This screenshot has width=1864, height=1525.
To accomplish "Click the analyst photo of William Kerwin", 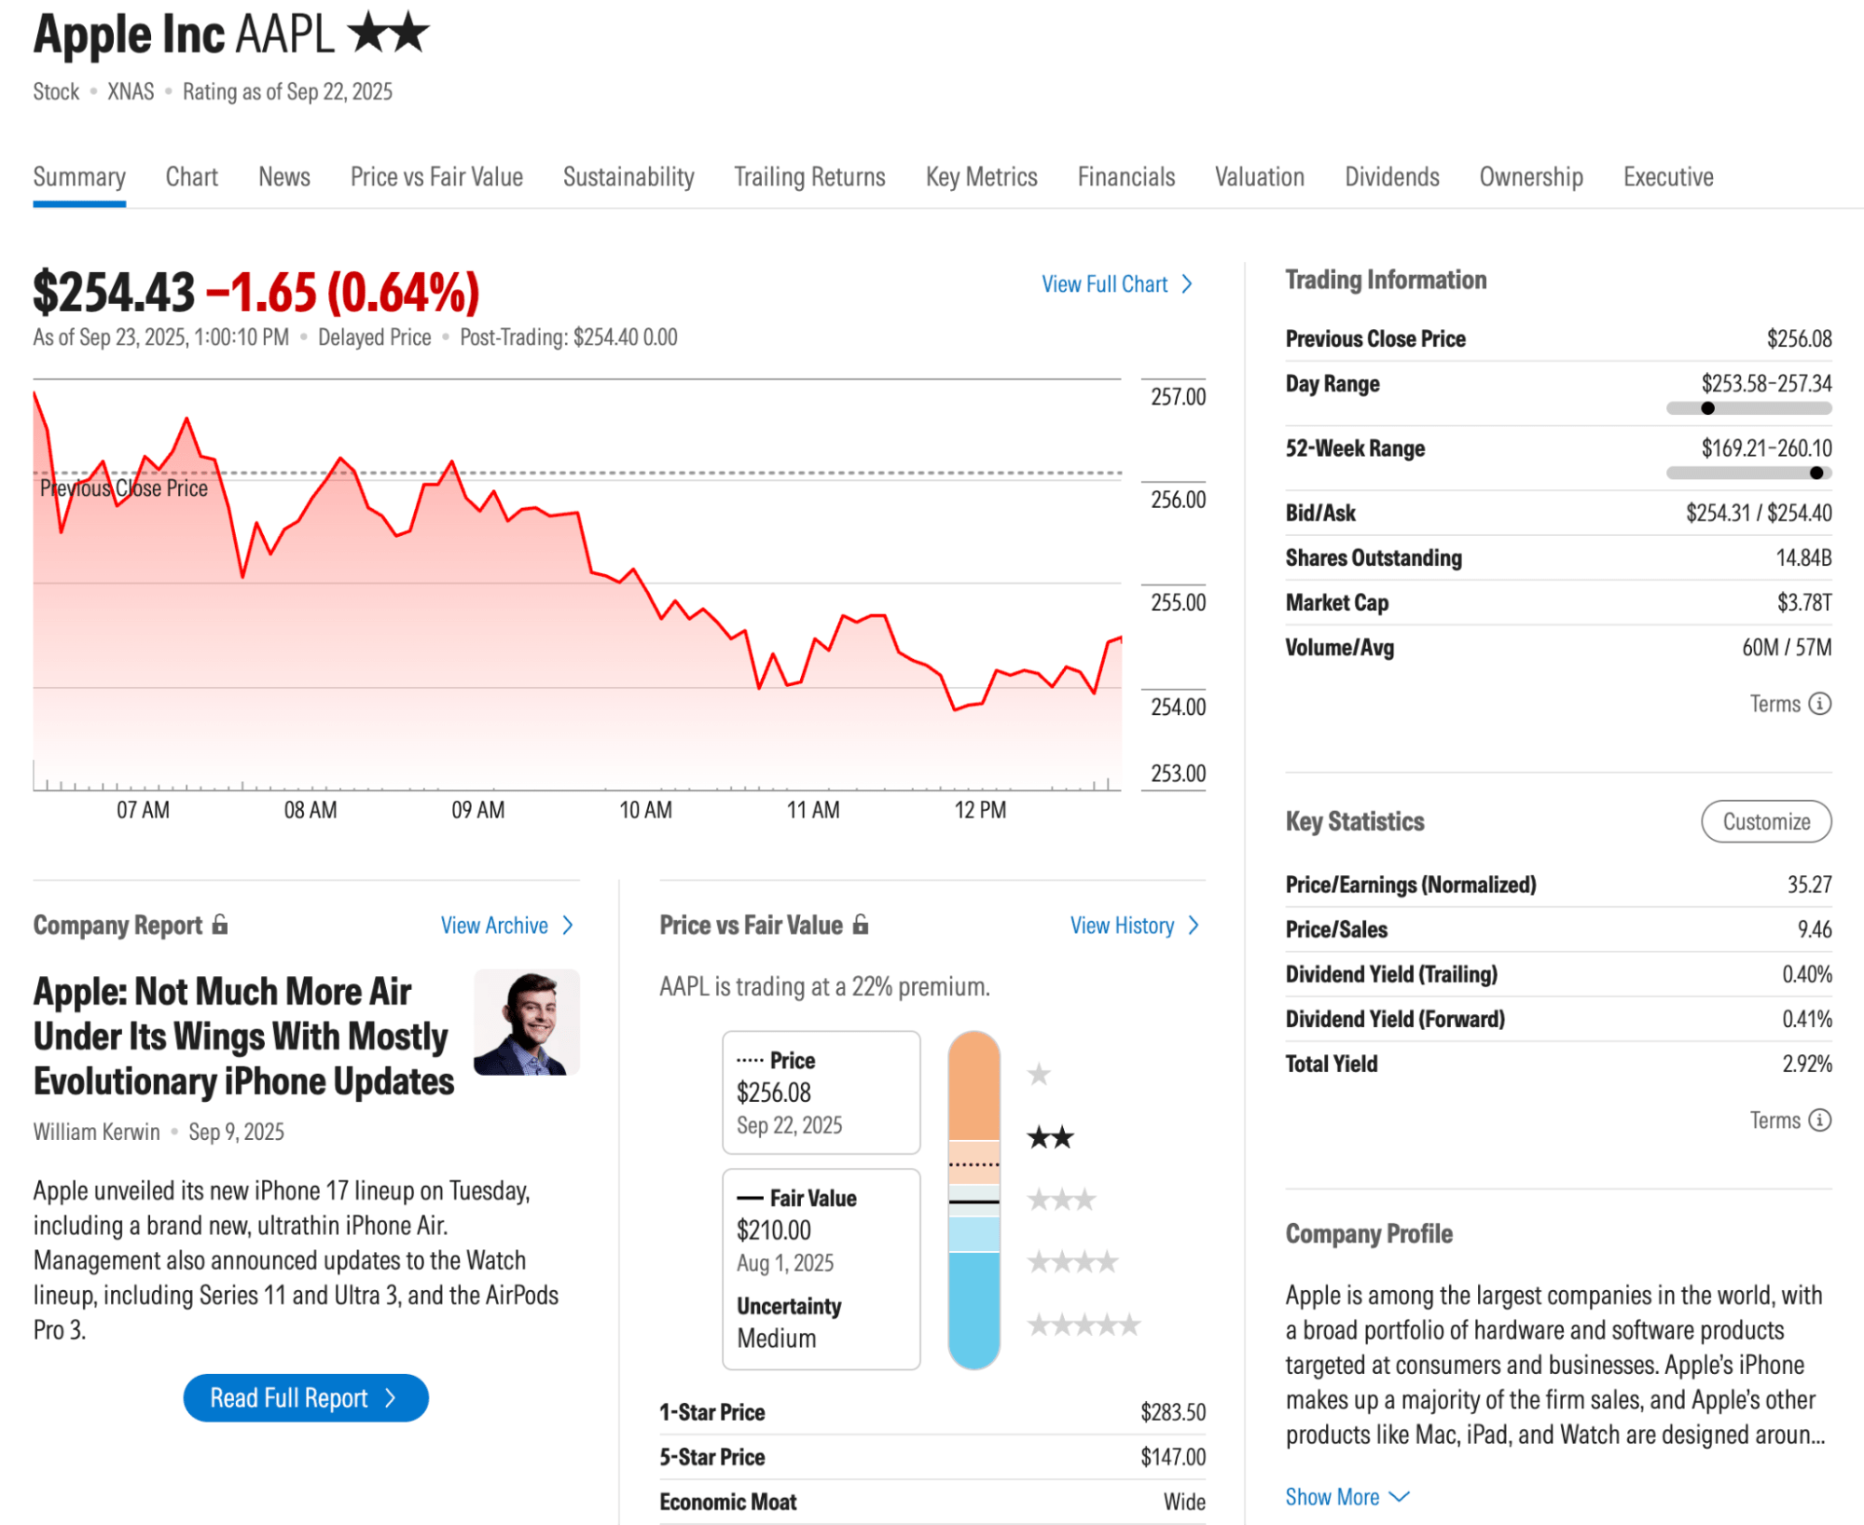I will coord(526,1022).
